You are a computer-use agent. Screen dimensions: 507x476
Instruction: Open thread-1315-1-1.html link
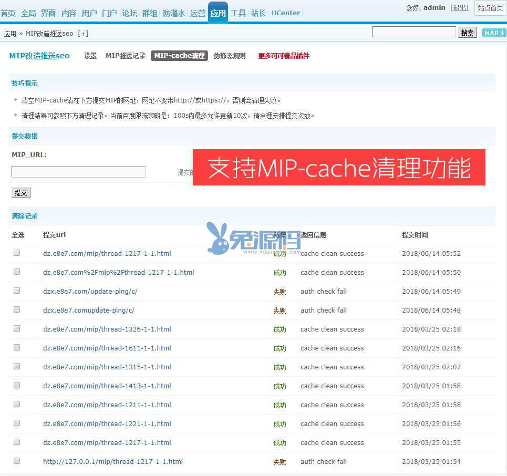tap(107, 367)
